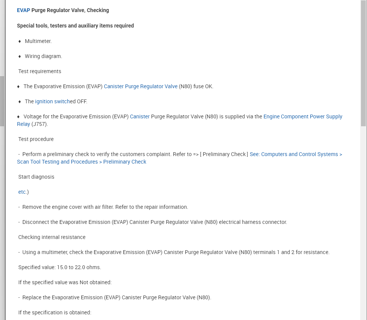The height and width of the screenshot is (320, 367).
Task: Click the right vertical scrollbar thumb
Action: click(x=363, y=64)
